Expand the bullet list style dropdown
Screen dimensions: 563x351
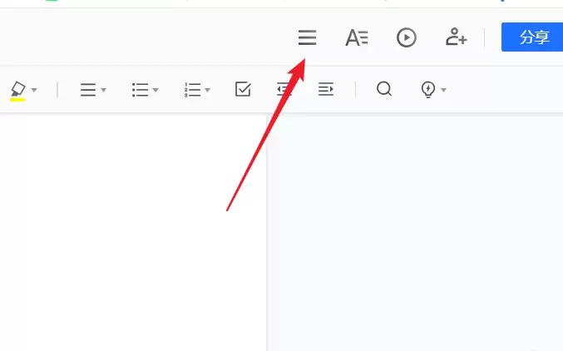tap(156, 90)
